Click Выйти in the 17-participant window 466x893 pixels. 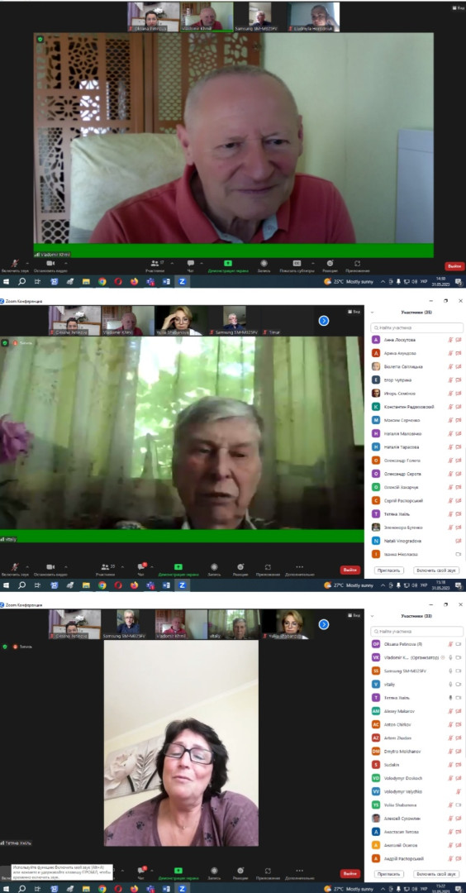(x=454, y=266)
